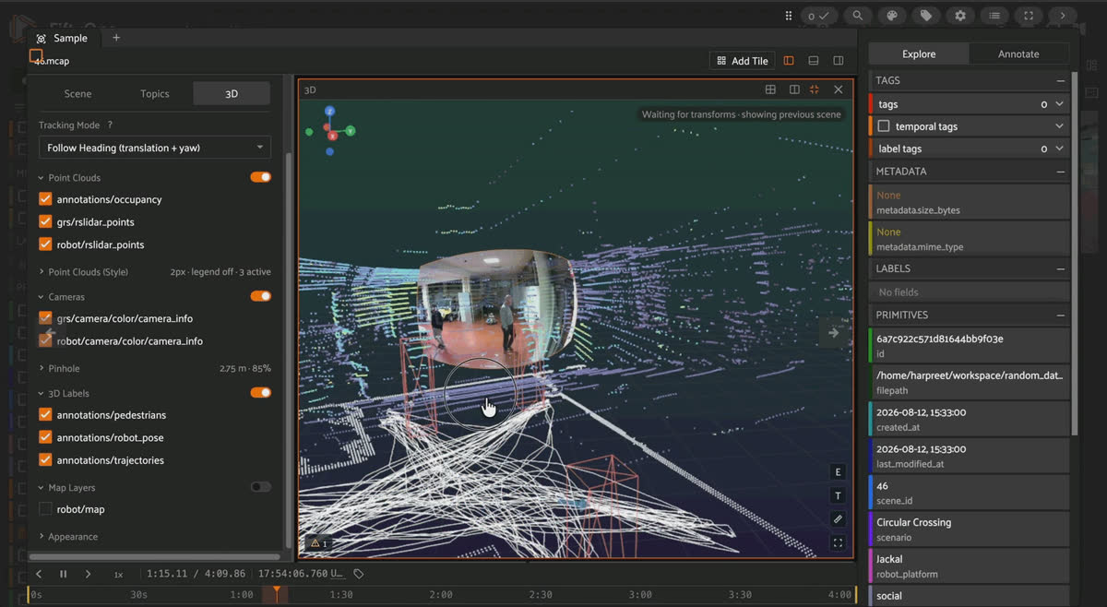
Task: Collapse the Map Layers section chevron
Action: click(42, 487)
